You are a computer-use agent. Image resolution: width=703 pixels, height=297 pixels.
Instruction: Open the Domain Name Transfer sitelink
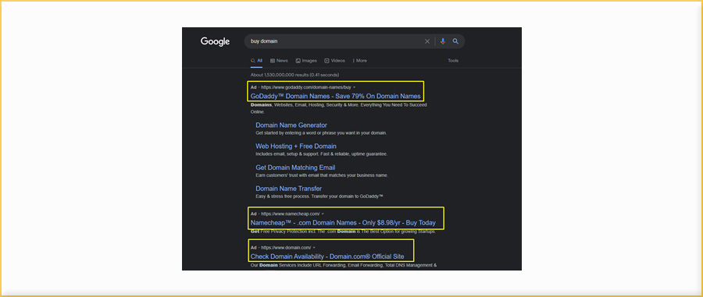coord(289,189)
